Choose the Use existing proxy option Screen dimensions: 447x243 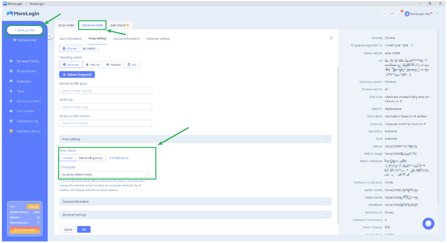click(91, 158)
